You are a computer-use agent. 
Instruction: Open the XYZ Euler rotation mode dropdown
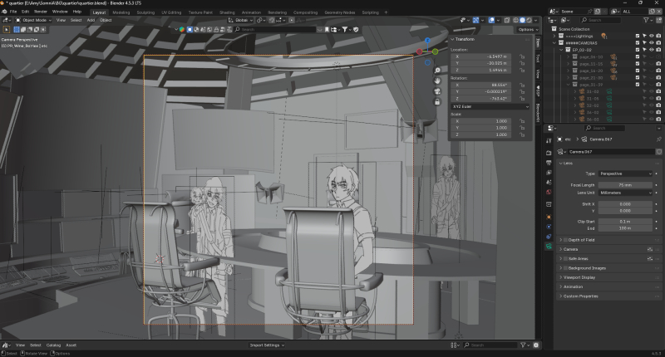[x=490, y=106]
